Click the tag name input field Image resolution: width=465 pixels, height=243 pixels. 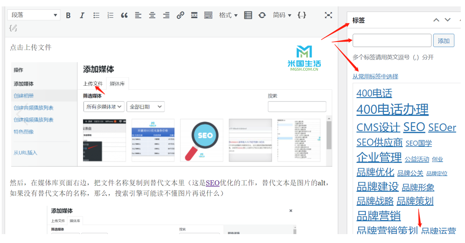coord(392,40)
